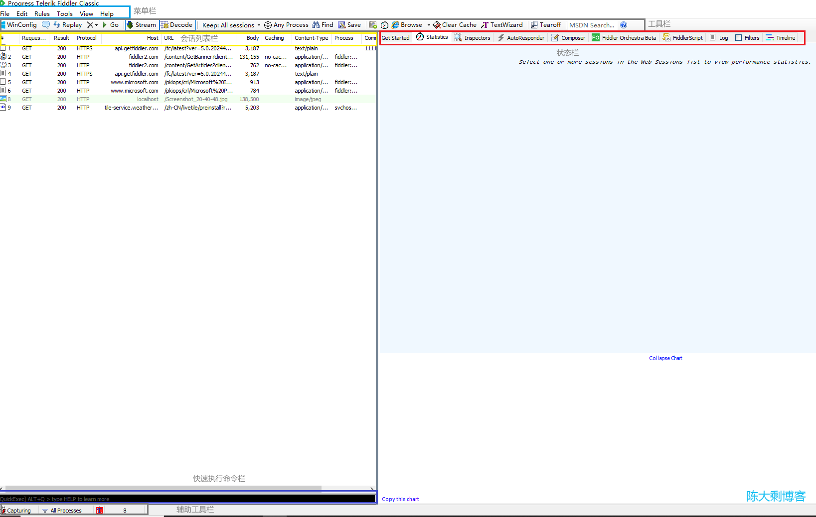
Task: Toggle Stream mode
Action: pyautogui.click(x=141, y=25)
